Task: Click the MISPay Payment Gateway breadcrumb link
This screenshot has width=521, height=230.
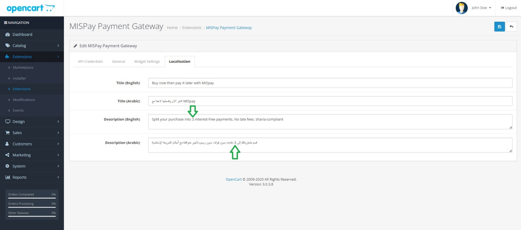Action: point(229,28)
